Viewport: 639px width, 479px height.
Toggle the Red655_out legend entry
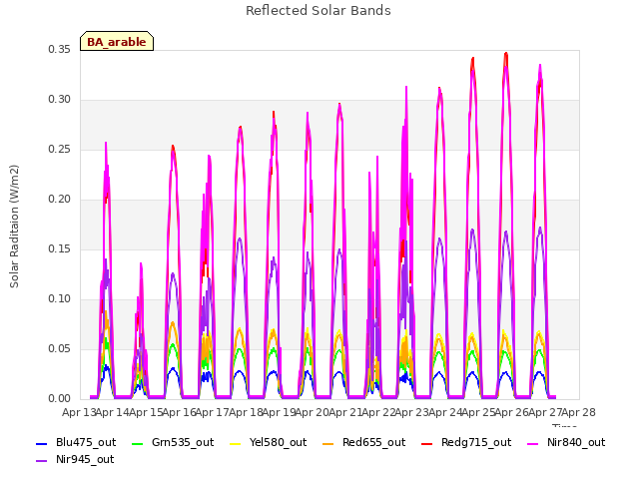tap(363, 442)
